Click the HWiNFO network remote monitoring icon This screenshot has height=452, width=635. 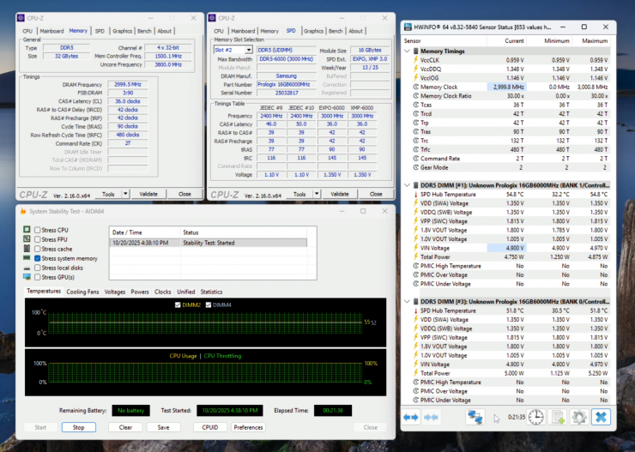(x=475, y=417)
